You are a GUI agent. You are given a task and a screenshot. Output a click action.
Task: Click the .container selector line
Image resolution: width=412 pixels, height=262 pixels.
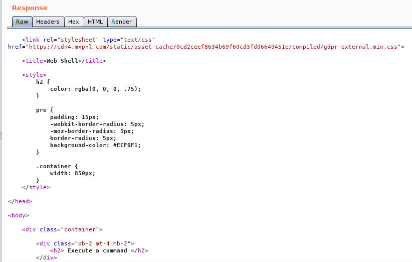57,166
